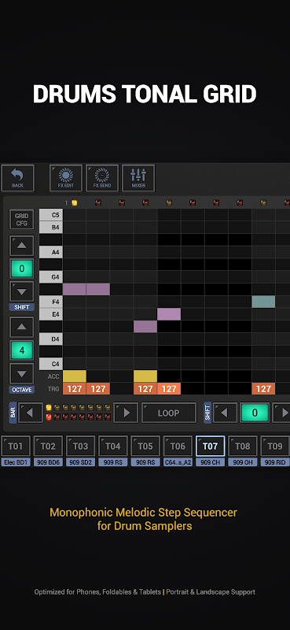The width and height of the screenshot is (290, 630).
Task: Toggle the purple note on step 4
Action: coord(145,327)
